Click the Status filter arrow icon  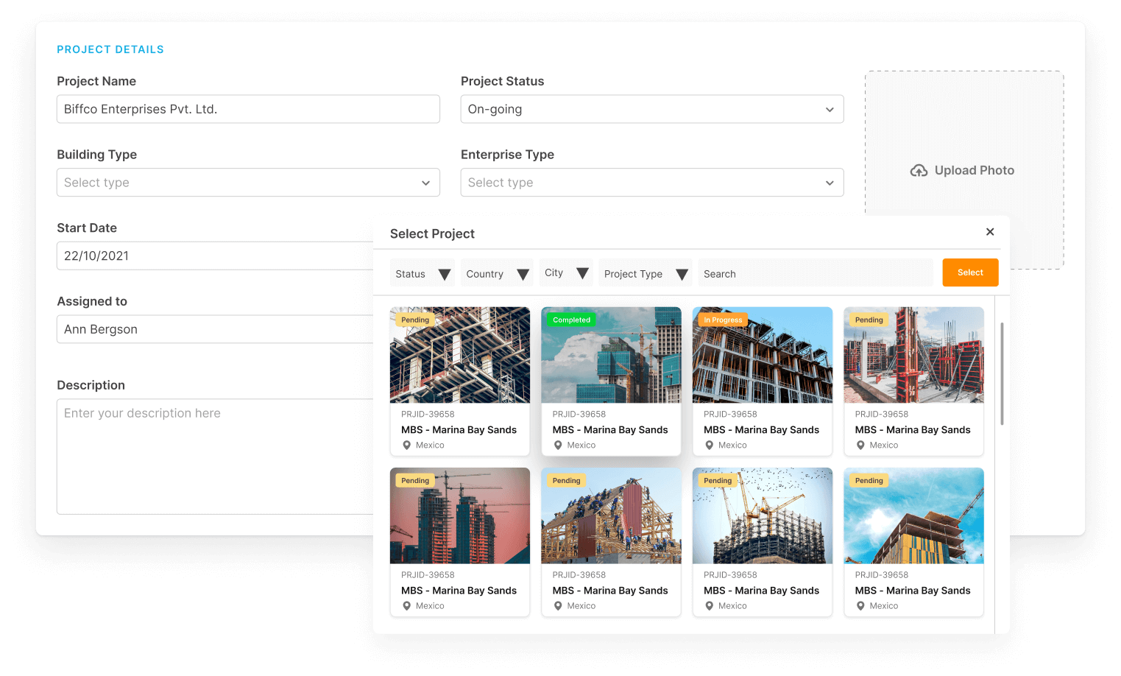444,275
